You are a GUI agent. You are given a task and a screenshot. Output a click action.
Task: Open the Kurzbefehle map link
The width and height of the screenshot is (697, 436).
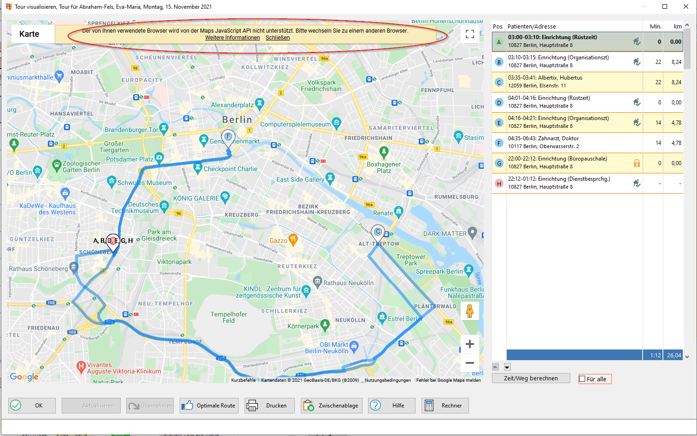click(243, 380)
